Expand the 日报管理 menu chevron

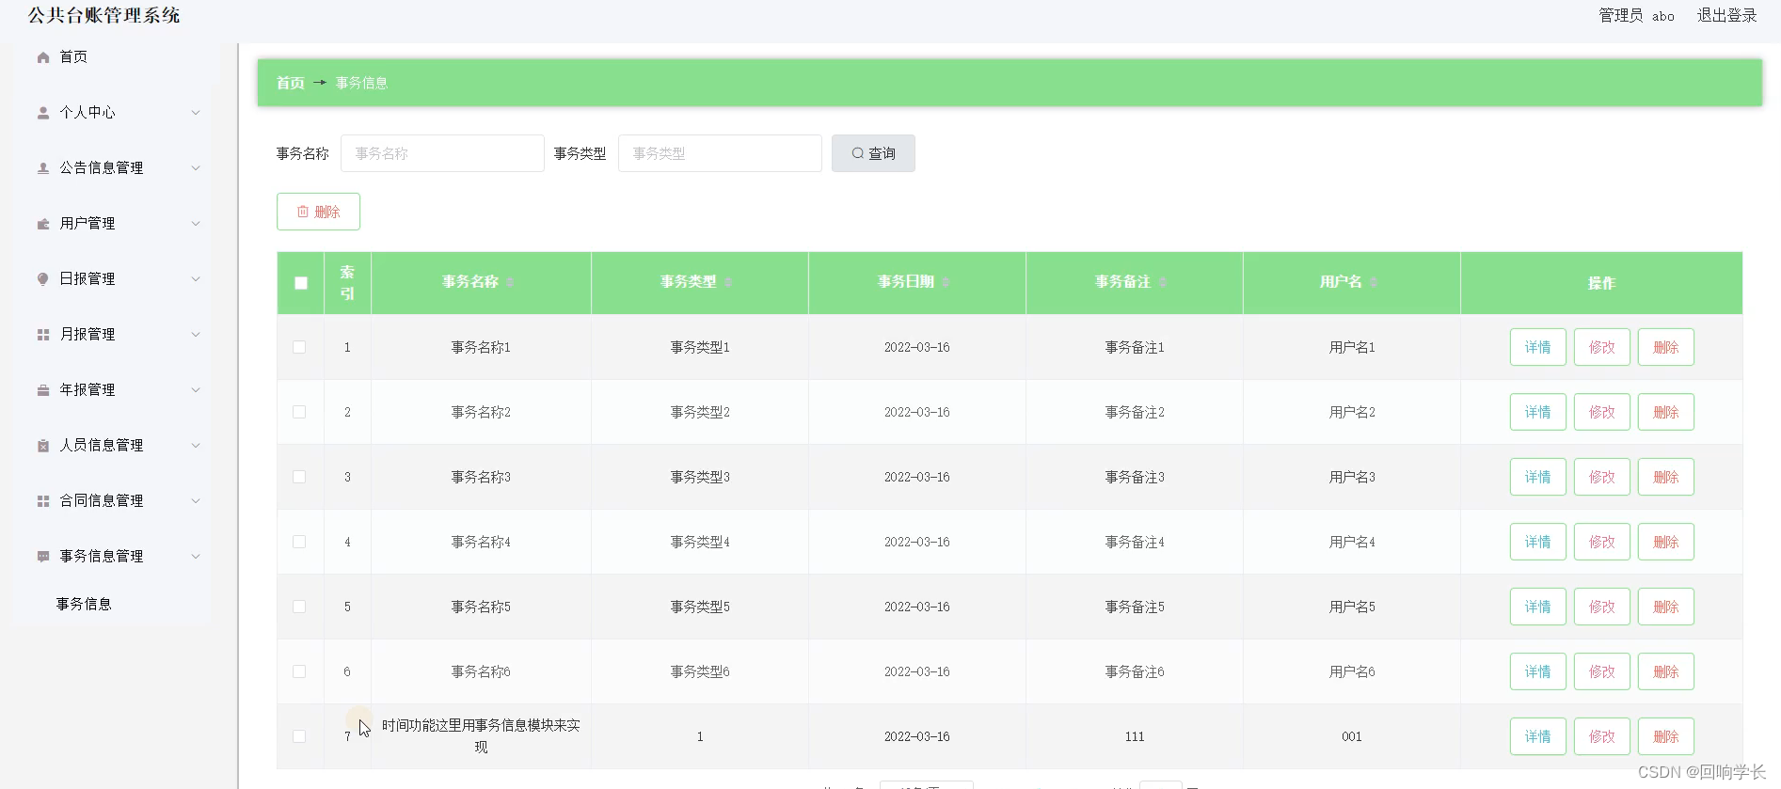[196, 279]
